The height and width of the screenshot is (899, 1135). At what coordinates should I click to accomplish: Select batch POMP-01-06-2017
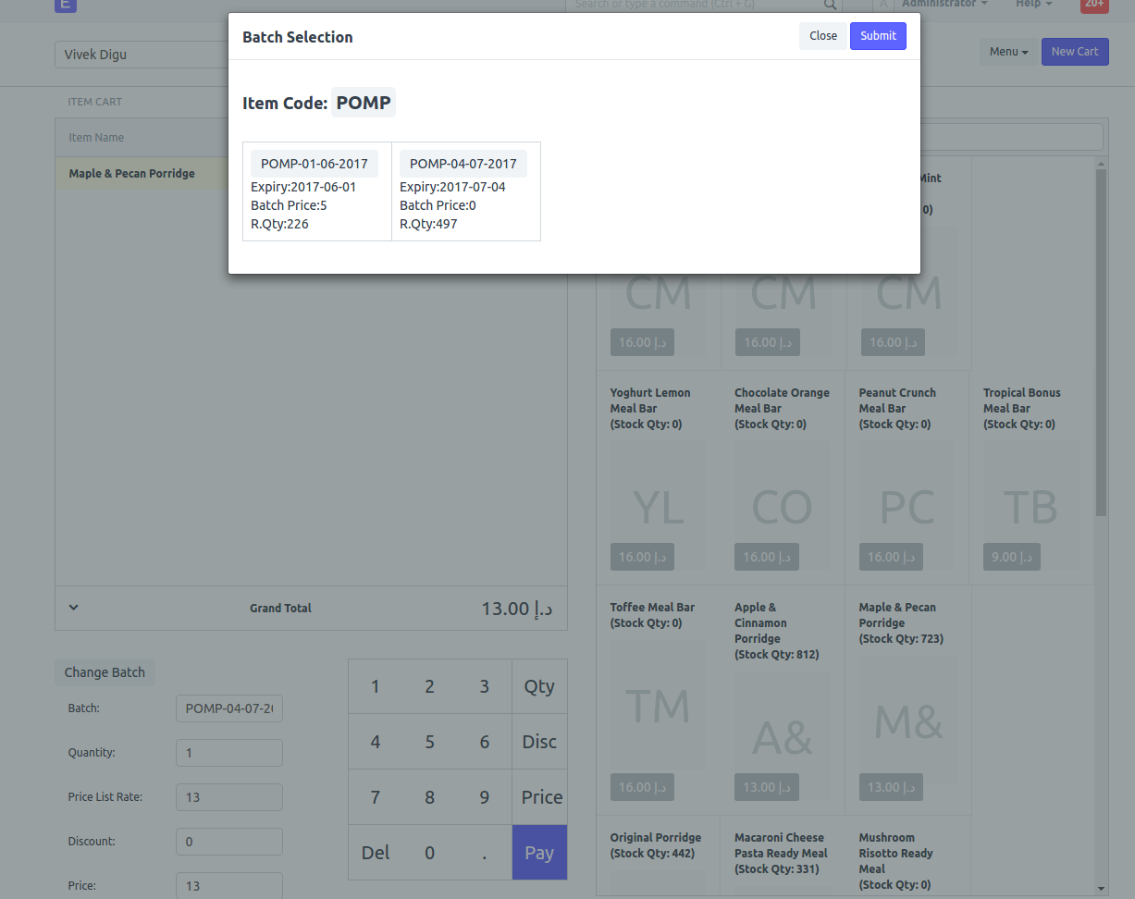315,164
